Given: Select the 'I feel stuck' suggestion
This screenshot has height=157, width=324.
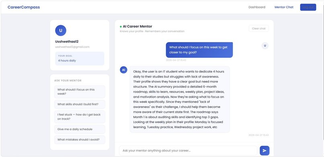Looking at the screenshot, I should (80, 117).
